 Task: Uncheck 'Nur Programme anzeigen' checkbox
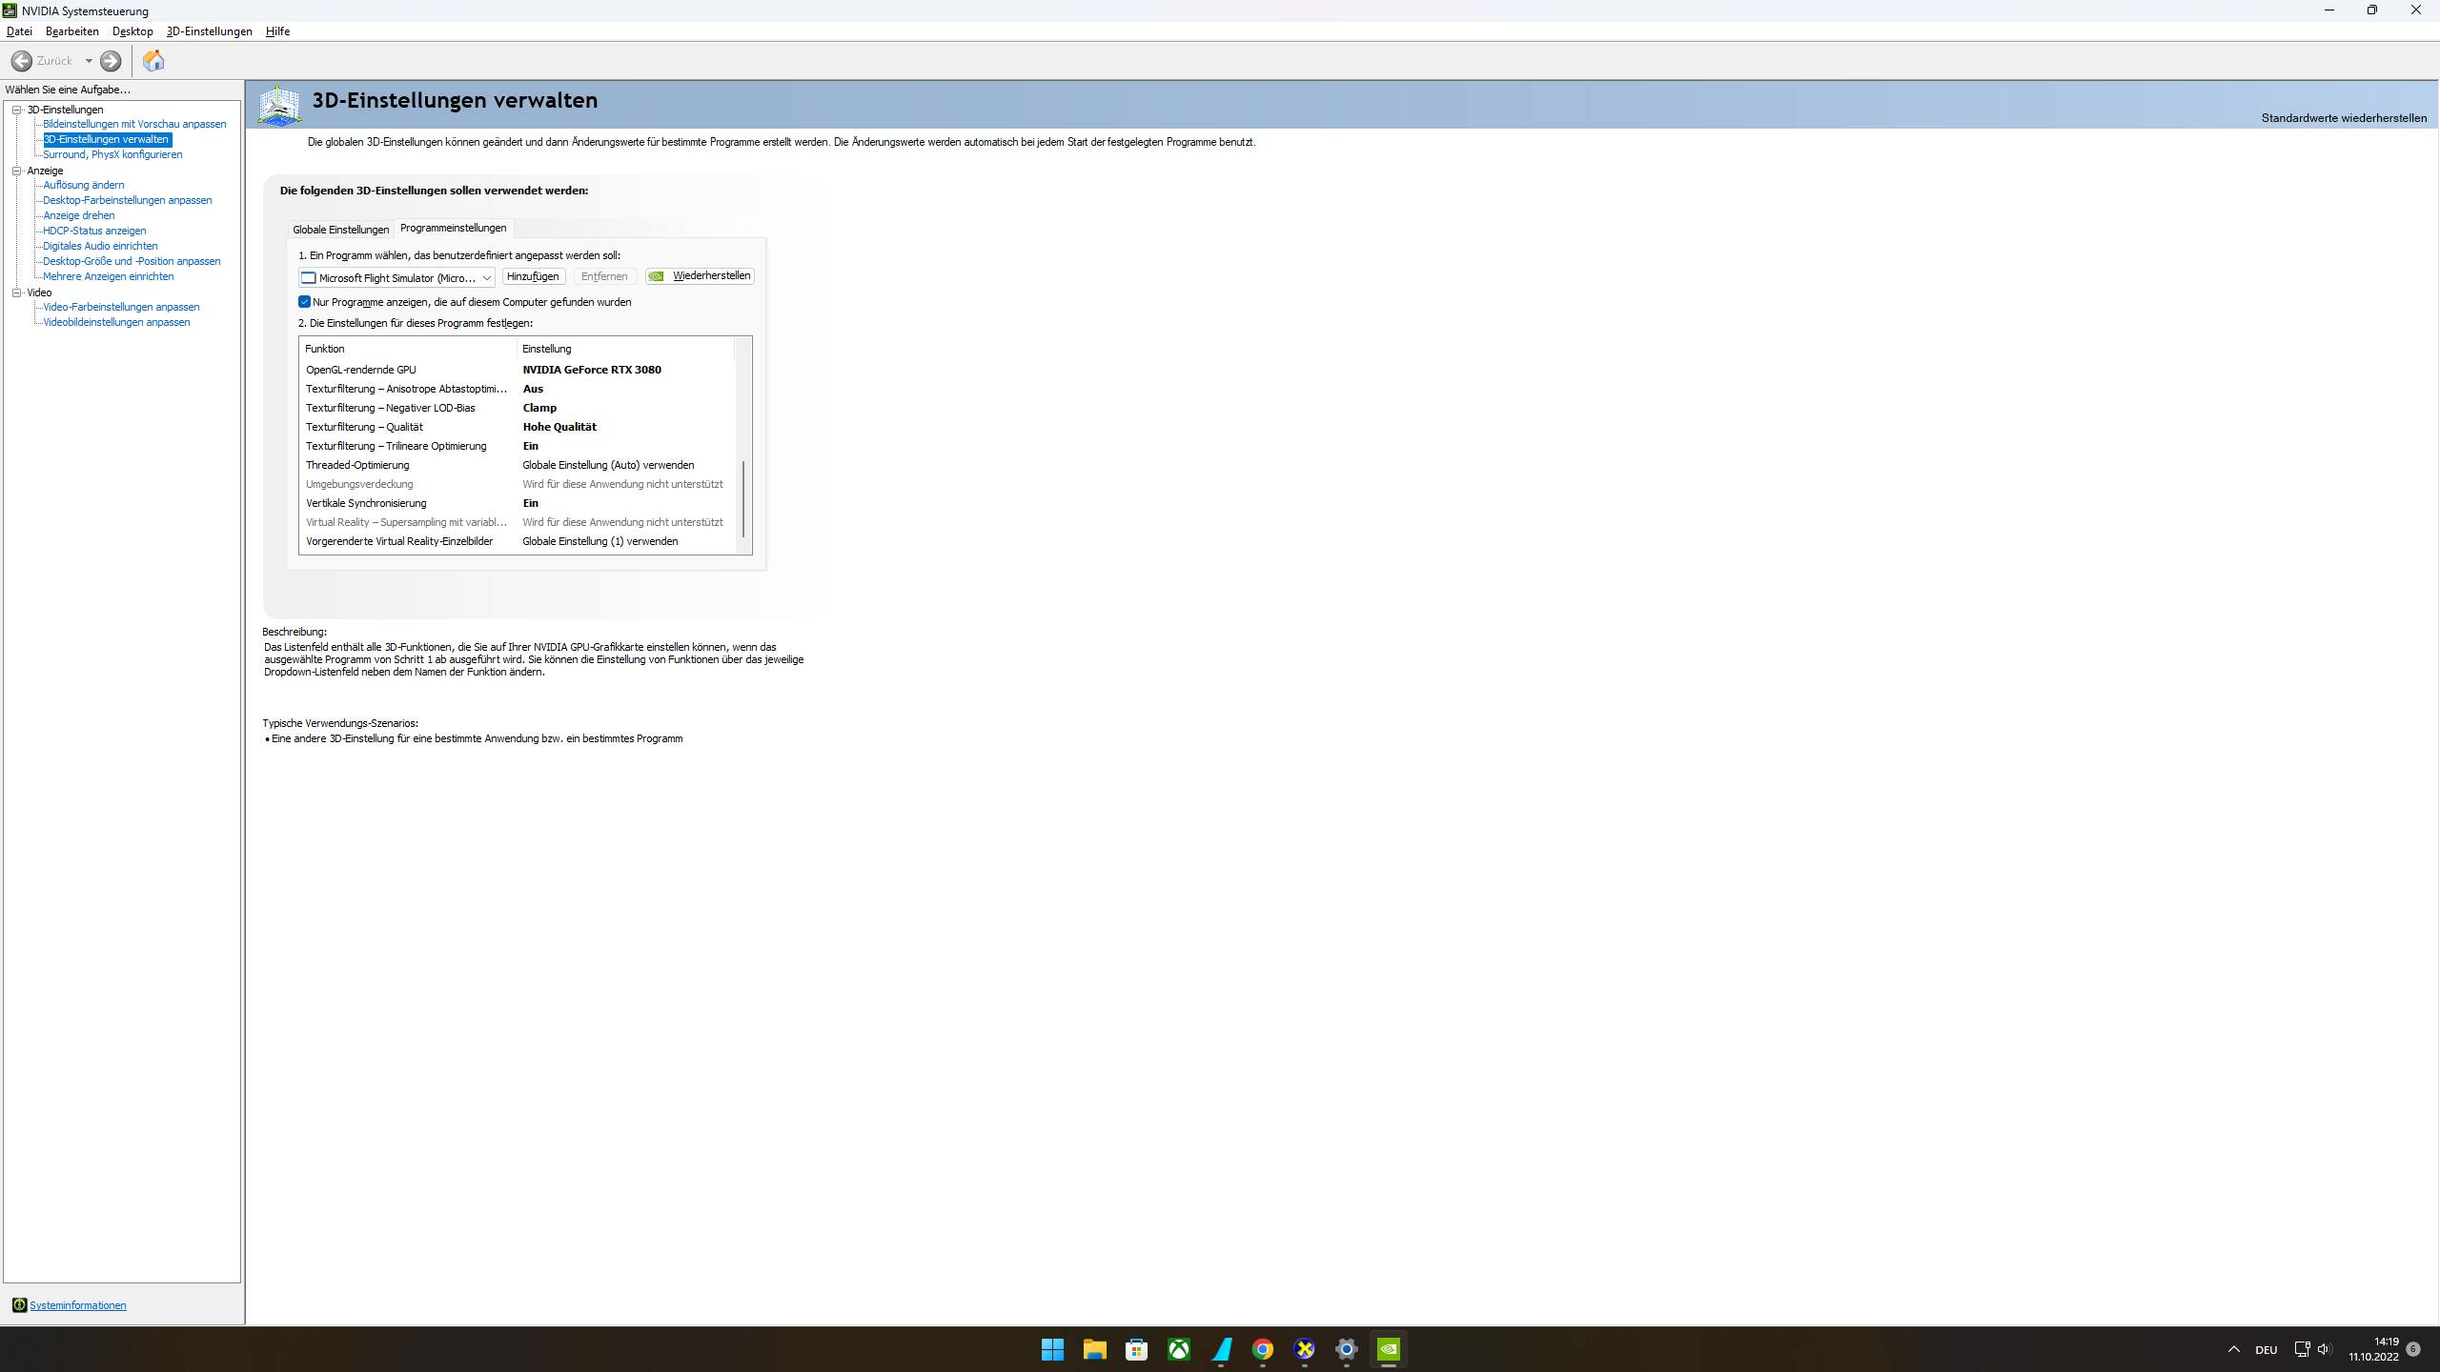tap(305, 302)
